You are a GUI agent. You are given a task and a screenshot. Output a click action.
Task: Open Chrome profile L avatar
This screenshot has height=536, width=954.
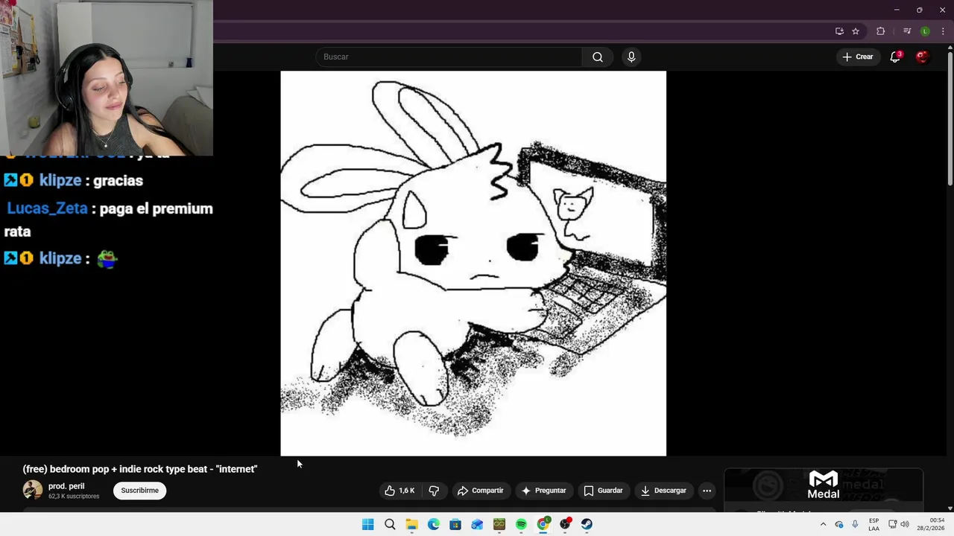[925, 31]
